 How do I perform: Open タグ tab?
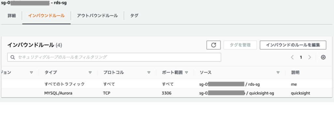pyautogui.click(x=134, y=16)
